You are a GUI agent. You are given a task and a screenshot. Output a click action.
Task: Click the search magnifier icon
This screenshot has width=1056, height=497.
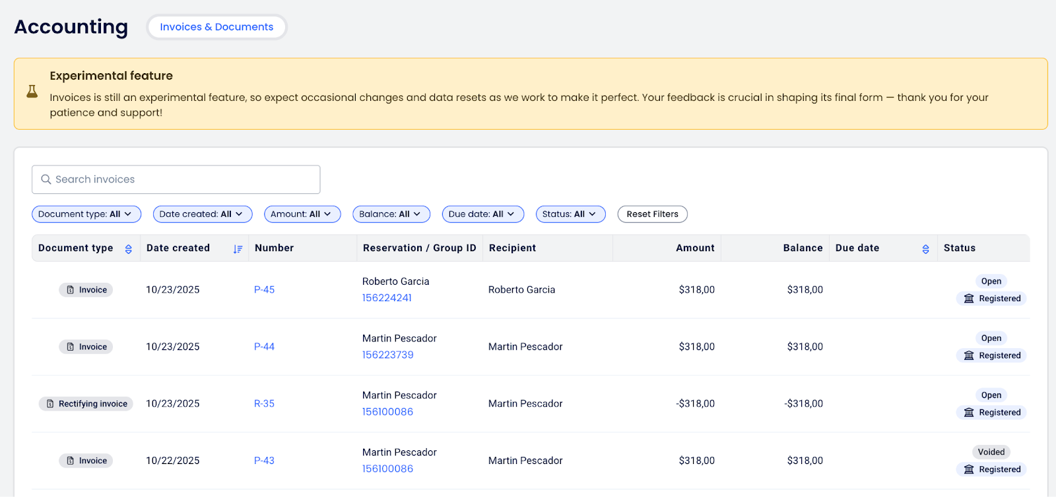pos(46,179)
